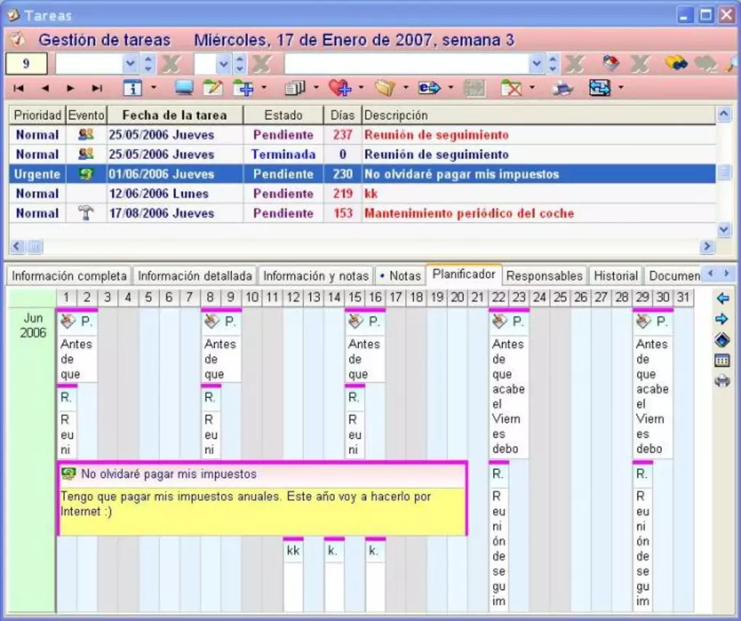The width and height of the screenshot is (741, 621).
Task: Go to previous period with planner left arrow
Action: click(722, 299)
